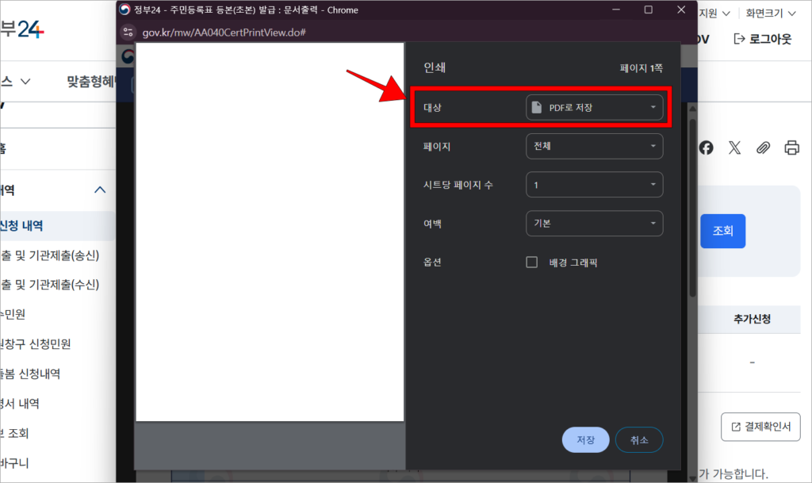
Task: Open the 여백 dropdown set to 기본
Action: [594, 223]
